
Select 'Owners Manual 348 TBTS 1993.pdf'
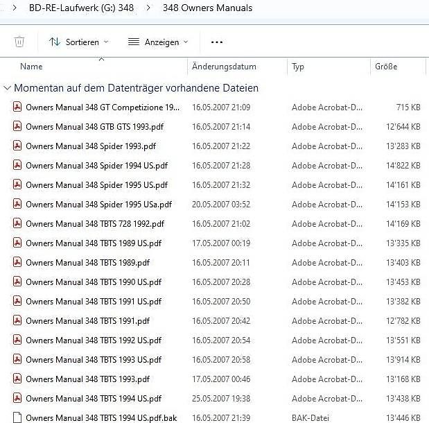tap(87, 379)
